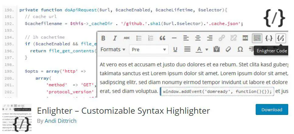The height and width of the screenshot is (134, 294).
Task: Open the Formats dropdown menu
Action: click(113, 49)
